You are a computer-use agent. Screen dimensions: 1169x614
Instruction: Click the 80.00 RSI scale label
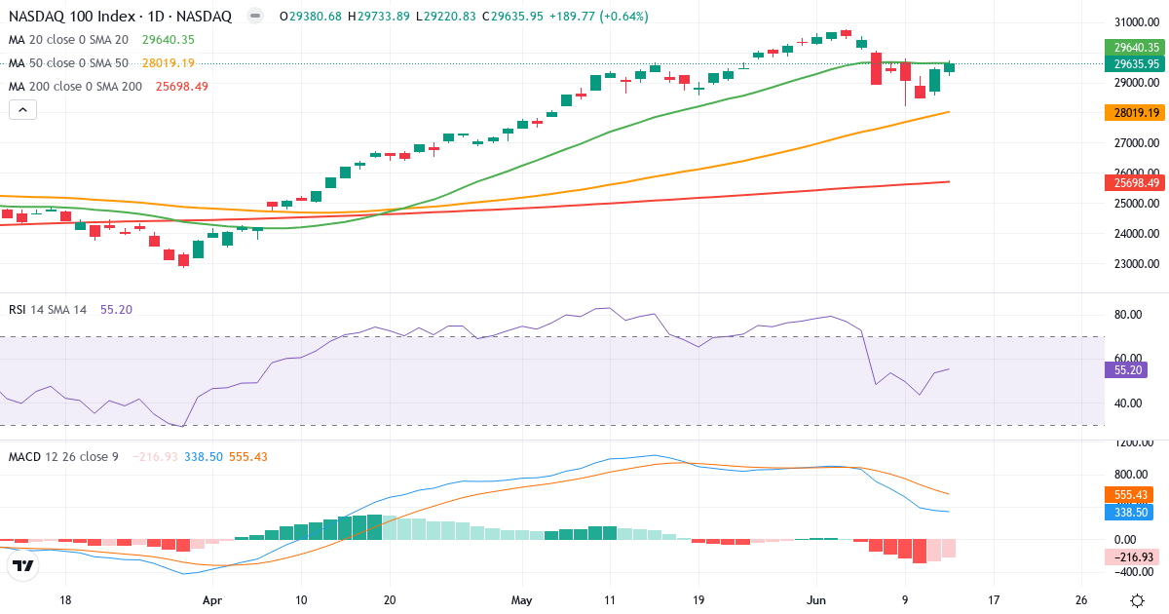[x=1127, y=314]
